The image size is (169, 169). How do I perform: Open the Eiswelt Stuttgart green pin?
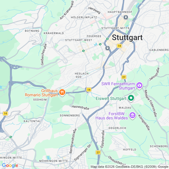tap(131, 98)
